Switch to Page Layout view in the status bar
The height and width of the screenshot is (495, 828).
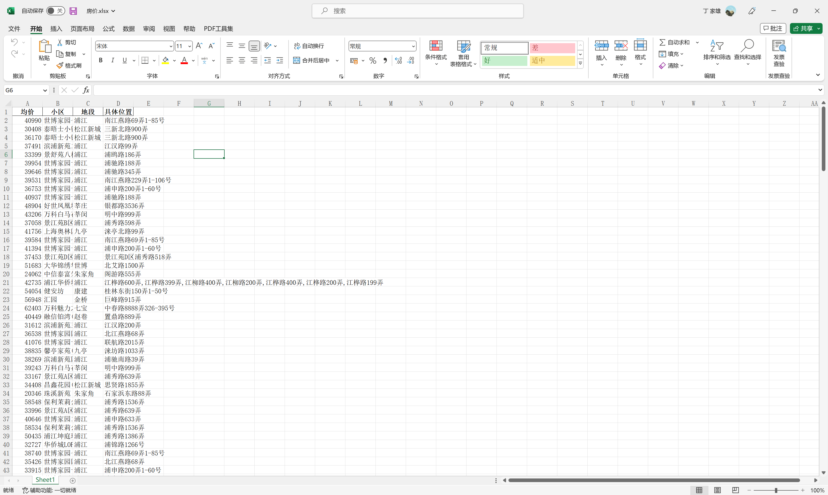(x=717, y=490)
